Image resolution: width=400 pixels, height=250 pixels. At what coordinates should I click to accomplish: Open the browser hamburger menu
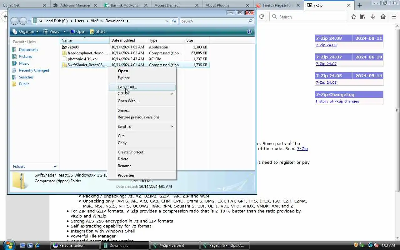coord(394,17)
